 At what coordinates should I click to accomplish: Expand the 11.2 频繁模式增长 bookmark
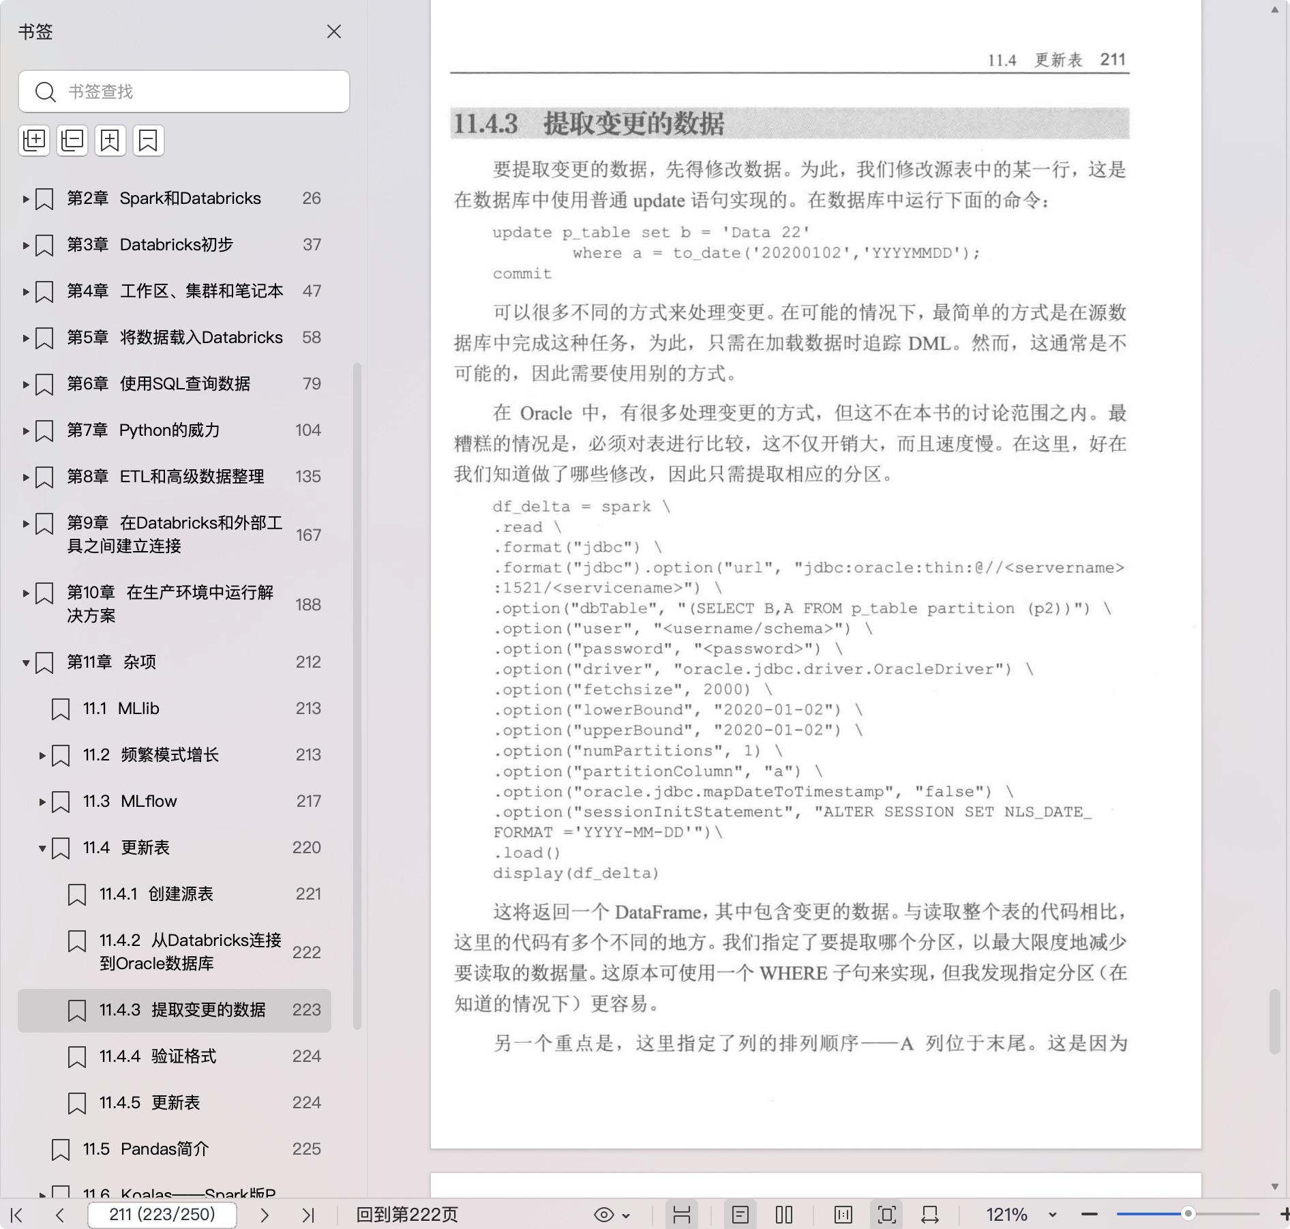pyautogui.click(x=42, y=755)
